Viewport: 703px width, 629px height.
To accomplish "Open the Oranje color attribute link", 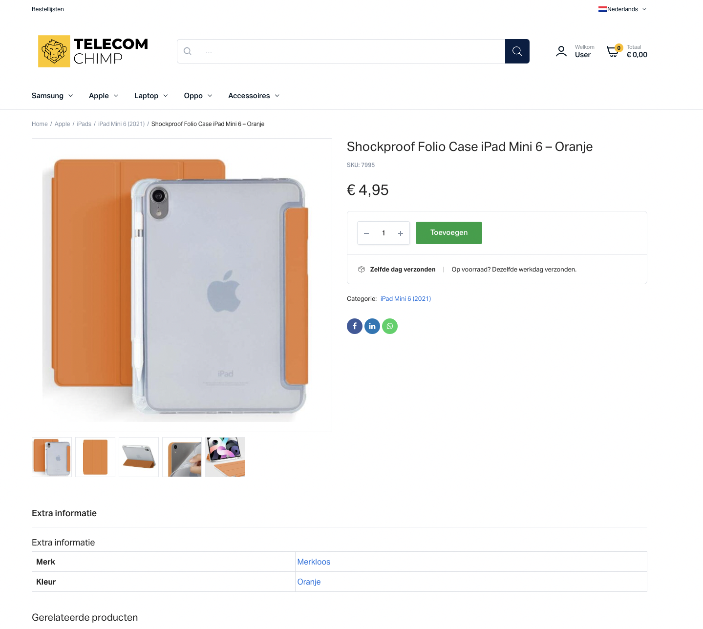I will click(309, 582).
